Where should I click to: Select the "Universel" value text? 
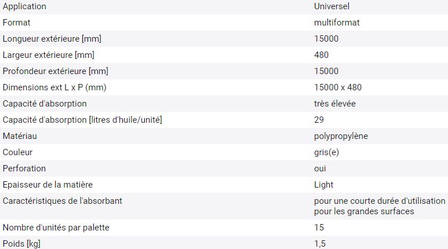[332, 6]
